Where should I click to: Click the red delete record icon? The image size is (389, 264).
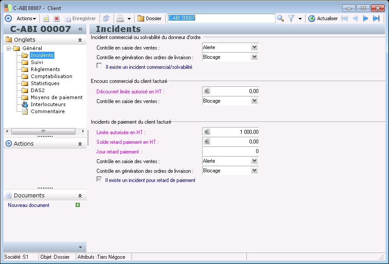pos(57,18)
